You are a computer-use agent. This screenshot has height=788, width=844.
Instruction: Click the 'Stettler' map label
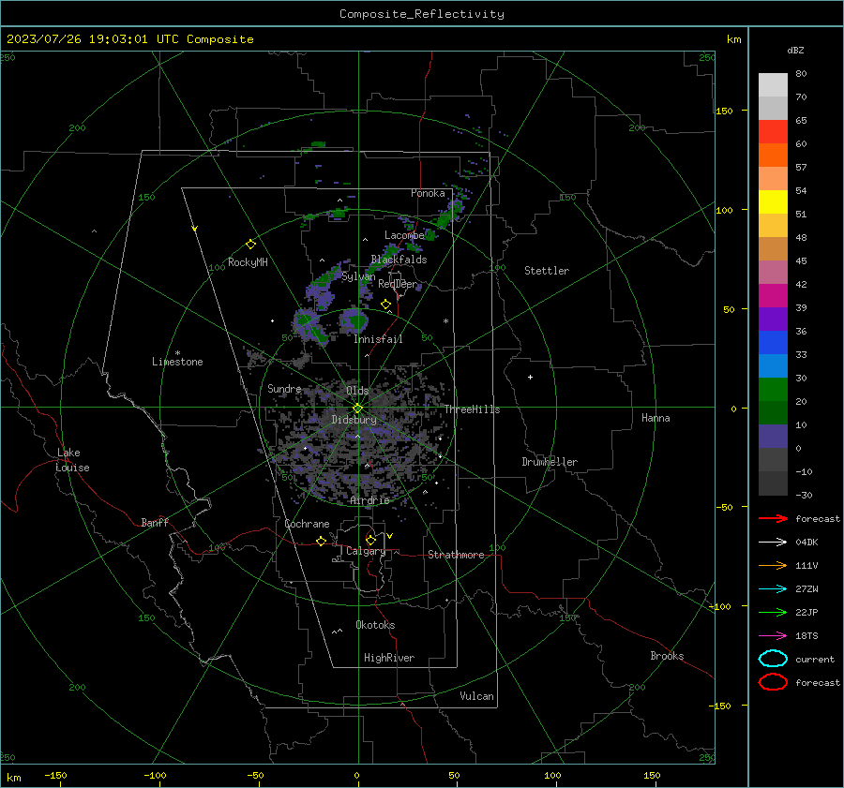pyautogui.click(x=547, y=271)
